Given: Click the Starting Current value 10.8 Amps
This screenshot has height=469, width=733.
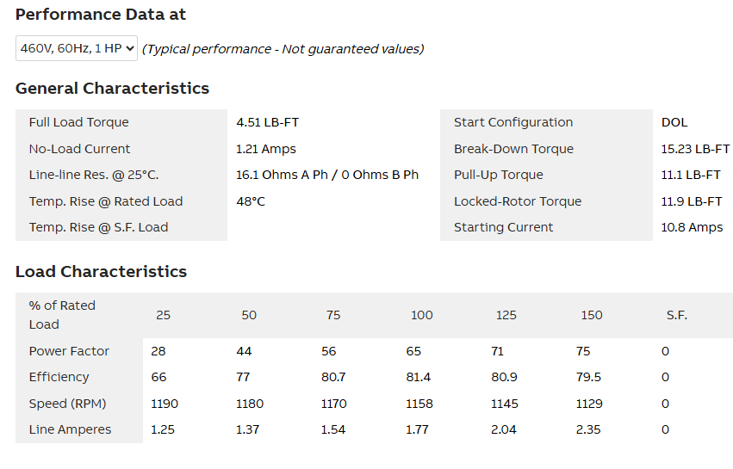Looking at the screenshot, I should coord(692,227).
